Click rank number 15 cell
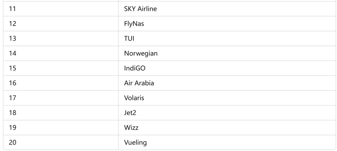Screen dimensions: 337x151 tap(61, 68)
